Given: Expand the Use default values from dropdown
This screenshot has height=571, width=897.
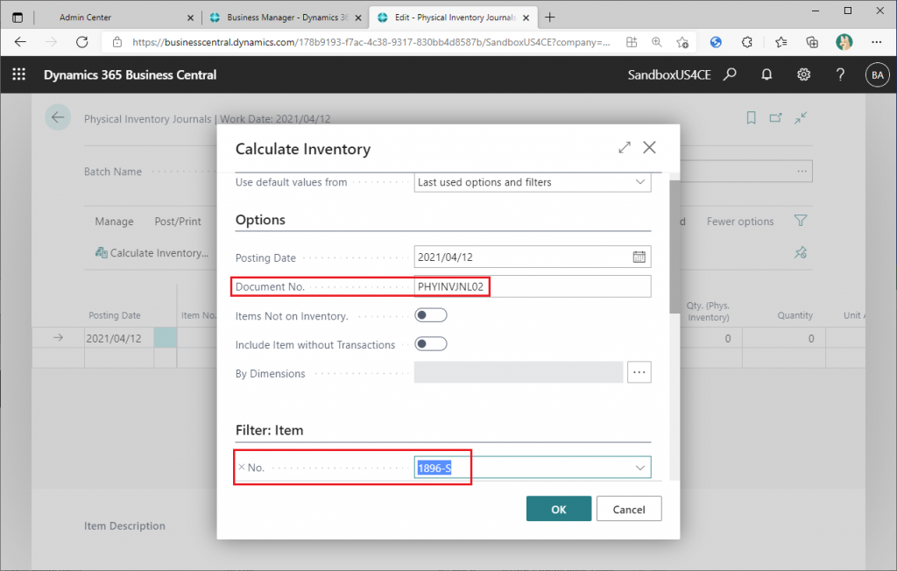Looking at the screenshot, I should tap(640, 182).
